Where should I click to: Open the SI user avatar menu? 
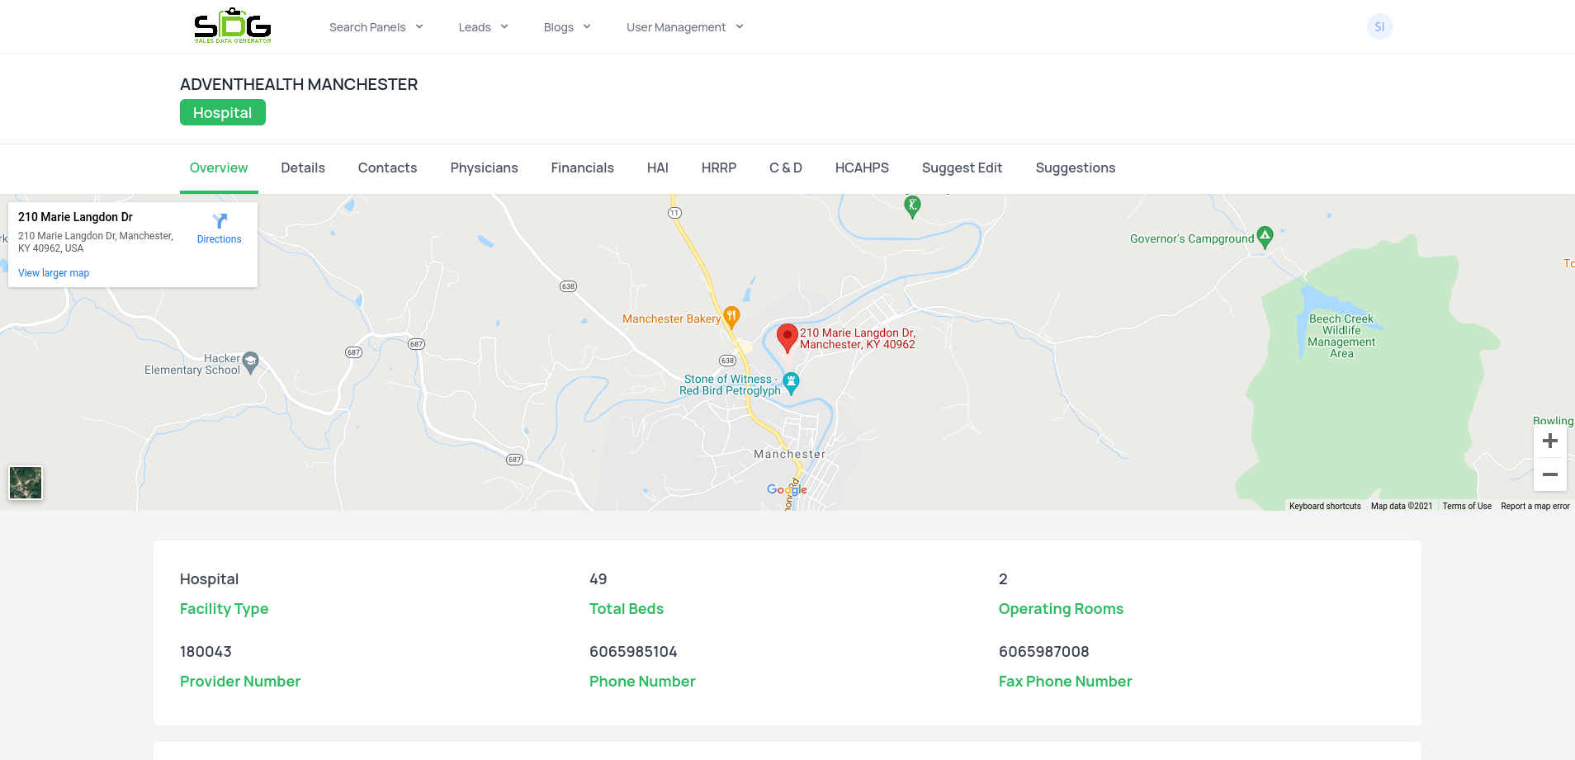[1379, 26]
